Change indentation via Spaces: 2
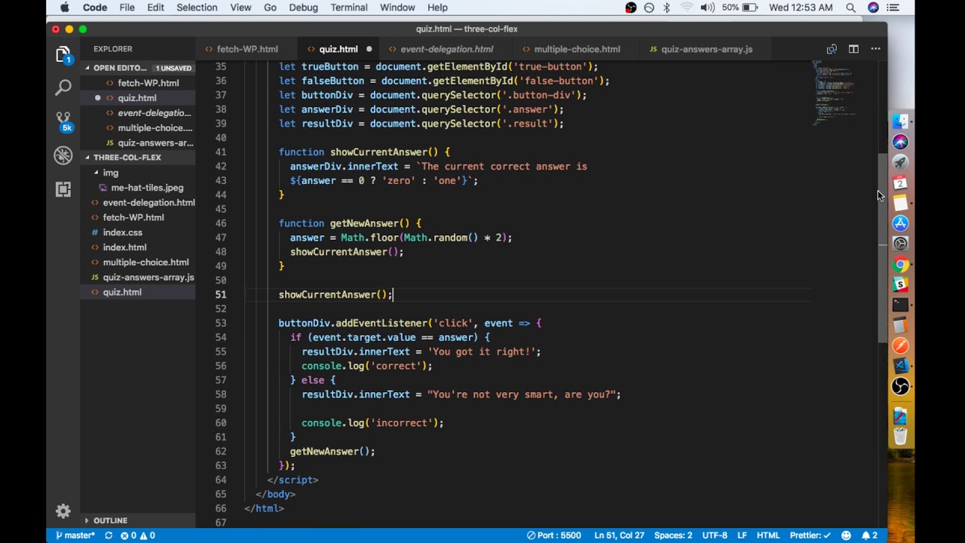The image size is (965, 543). [672, 535]
